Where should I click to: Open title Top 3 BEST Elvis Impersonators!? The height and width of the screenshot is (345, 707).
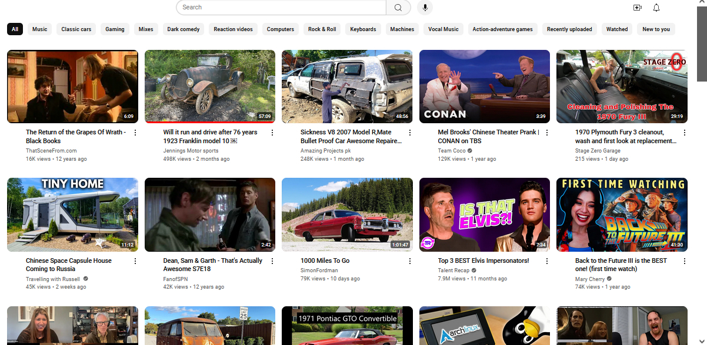(483, 261)
